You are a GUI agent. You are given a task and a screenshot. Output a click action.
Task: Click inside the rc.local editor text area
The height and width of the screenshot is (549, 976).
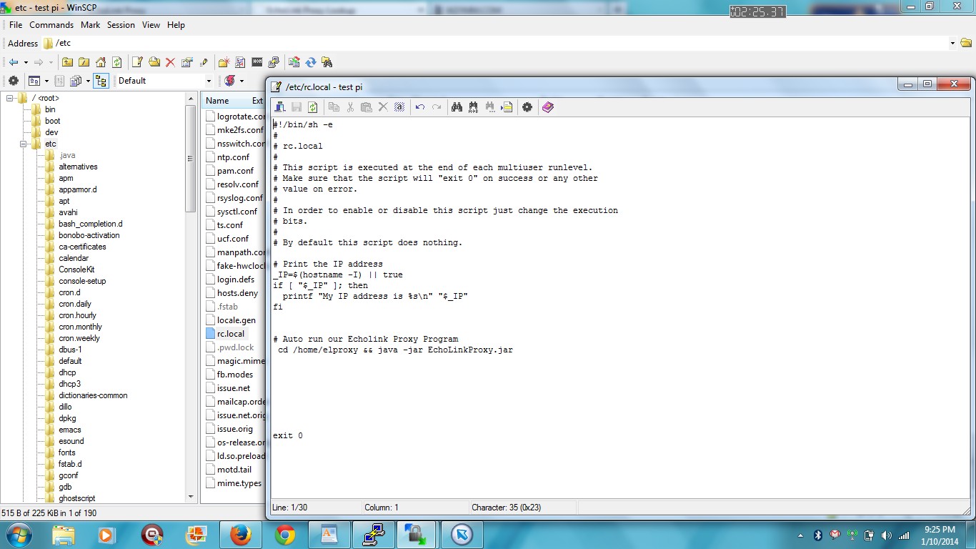pyautogui.click(x=619, y=307)
